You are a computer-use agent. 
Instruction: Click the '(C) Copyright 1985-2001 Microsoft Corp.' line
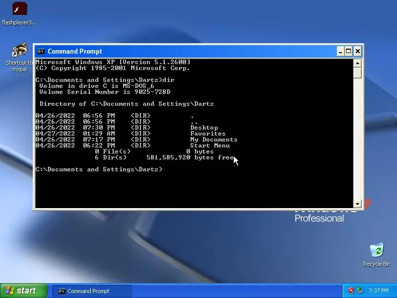coord(113,68)
